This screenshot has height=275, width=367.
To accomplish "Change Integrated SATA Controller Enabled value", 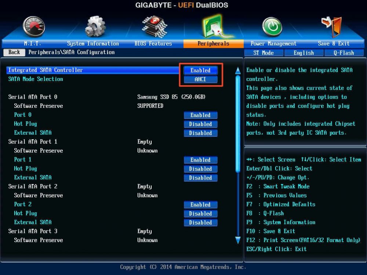I will tap(200, 70).
